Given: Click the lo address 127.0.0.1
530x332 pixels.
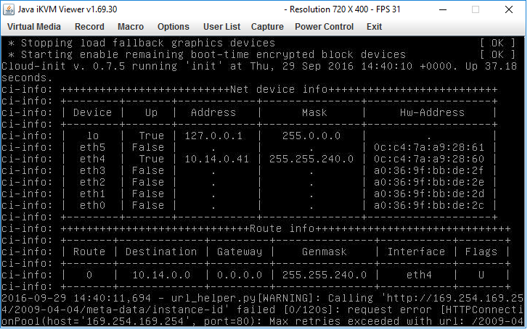Looking at the screenshot, I should (x=213, y=136).
